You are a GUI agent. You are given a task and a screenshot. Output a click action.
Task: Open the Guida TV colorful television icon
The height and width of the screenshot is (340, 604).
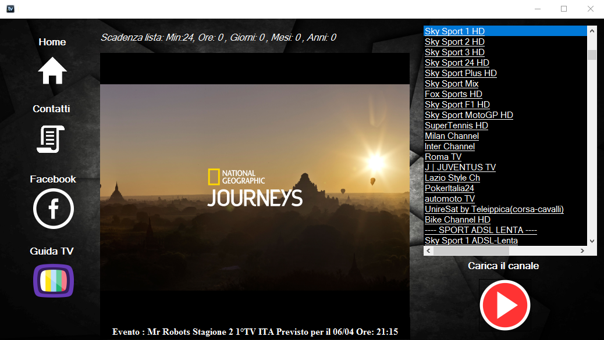[x=53, y=280]
